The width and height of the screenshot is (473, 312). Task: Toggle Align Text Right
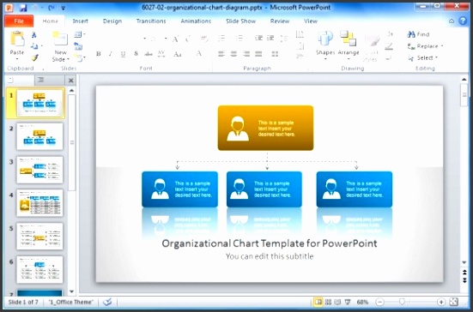coord(246,54)
